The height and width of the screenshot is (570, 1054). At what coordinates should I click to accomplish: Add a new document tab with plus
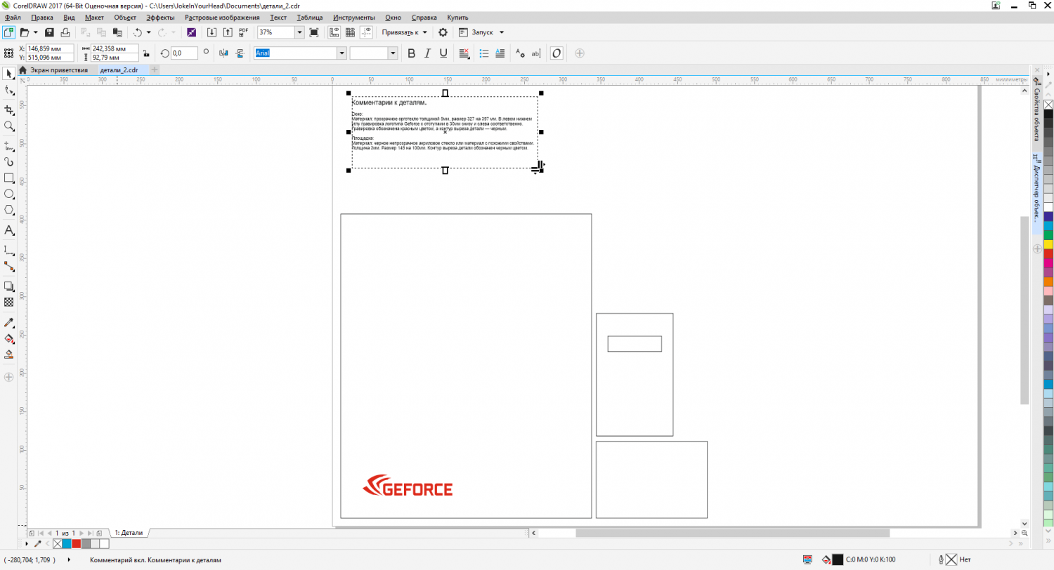coord(155,70)
